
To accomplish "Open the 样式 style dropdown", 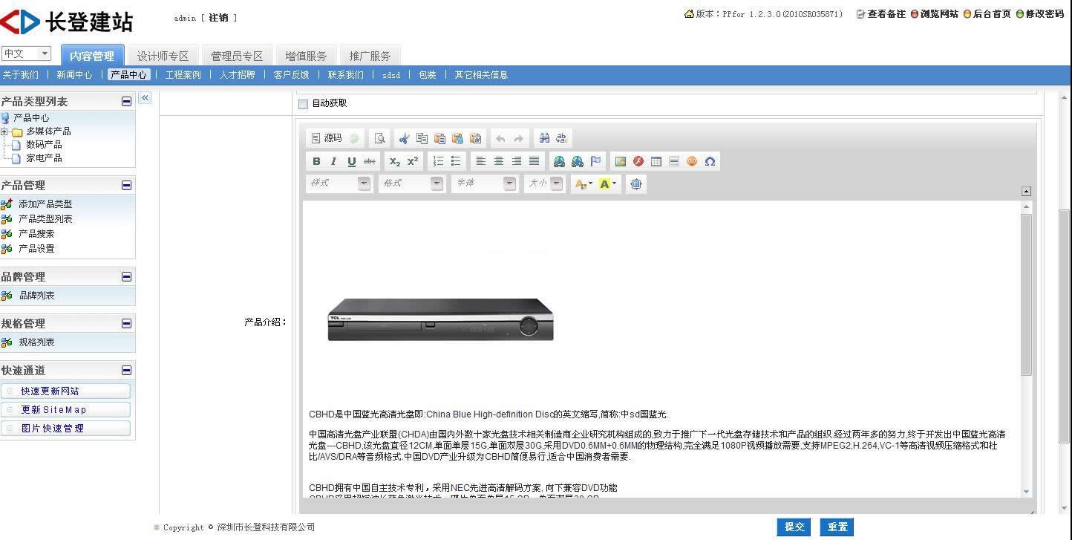I will point(340,183).
